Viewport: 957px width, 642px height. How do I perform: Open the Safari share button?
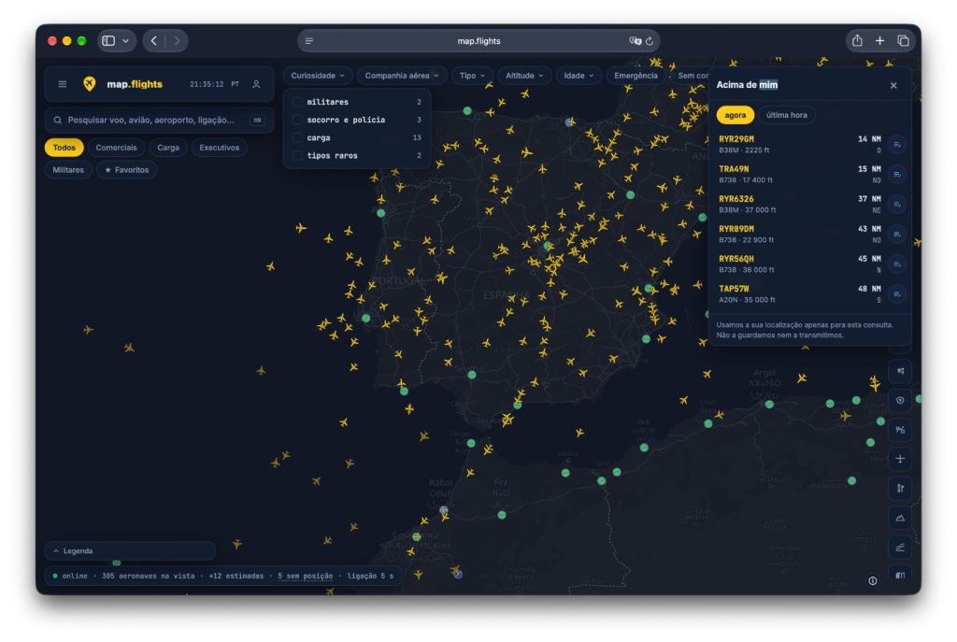tap(857, 40)
